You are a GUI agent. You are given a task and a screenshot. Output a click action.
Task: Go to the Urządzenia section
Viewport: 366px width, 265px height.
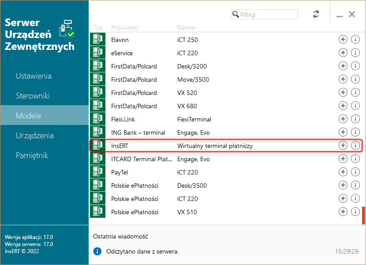tap(35, 136)
